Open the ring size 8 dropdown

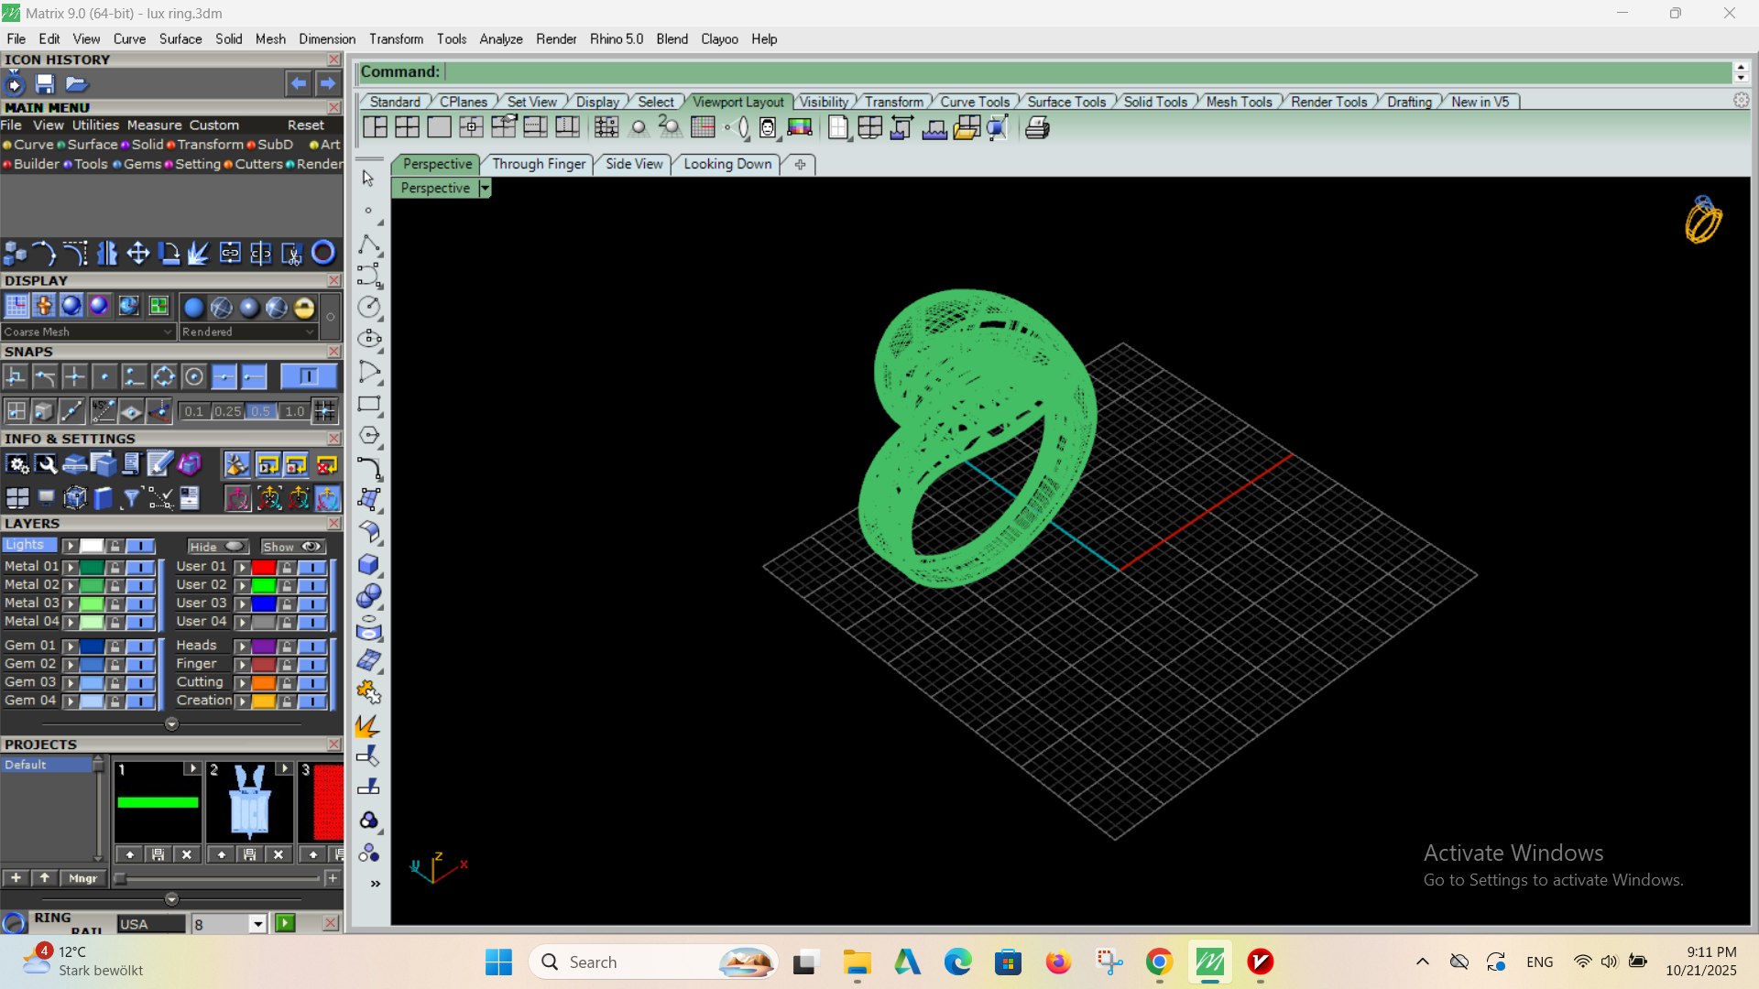[x=257, y=924]
